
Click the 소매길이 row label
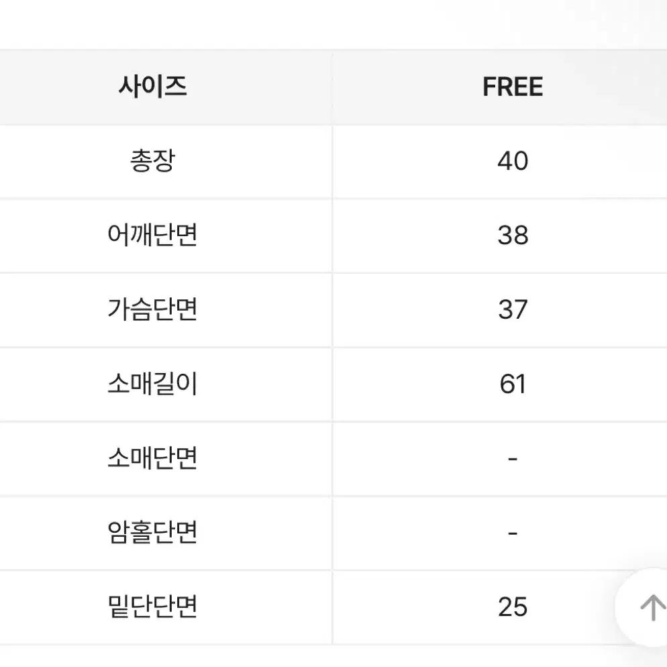pos(152,384)
